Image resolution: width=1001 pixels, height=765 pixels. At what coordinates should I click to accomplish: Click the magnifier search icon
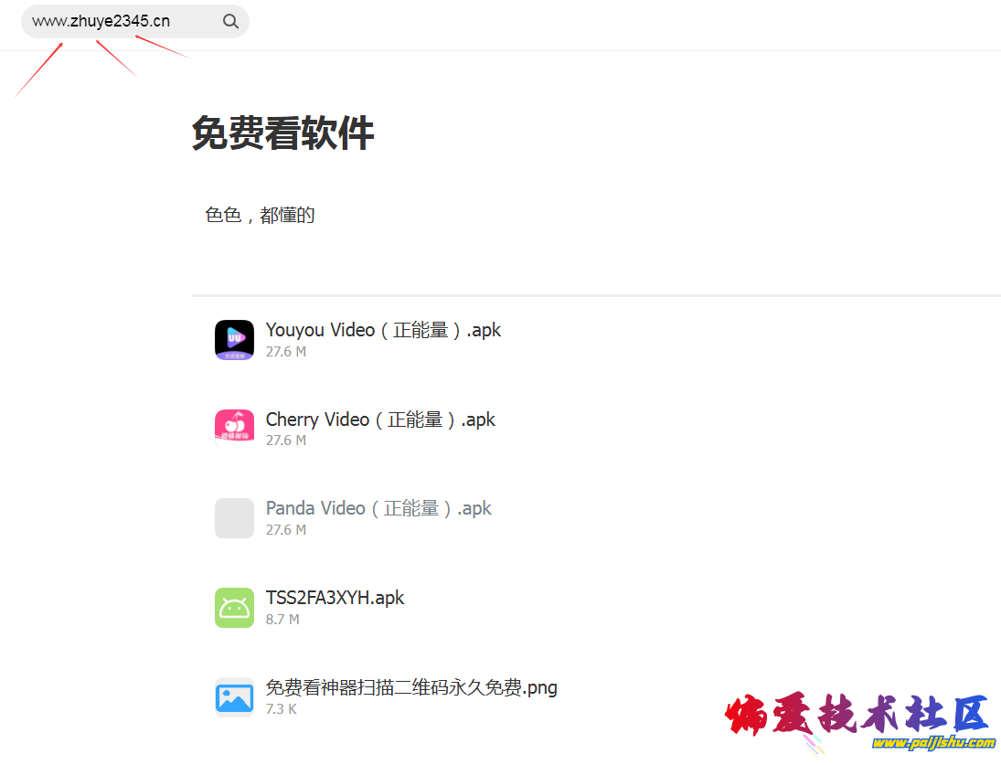click(x=230, y=20)
